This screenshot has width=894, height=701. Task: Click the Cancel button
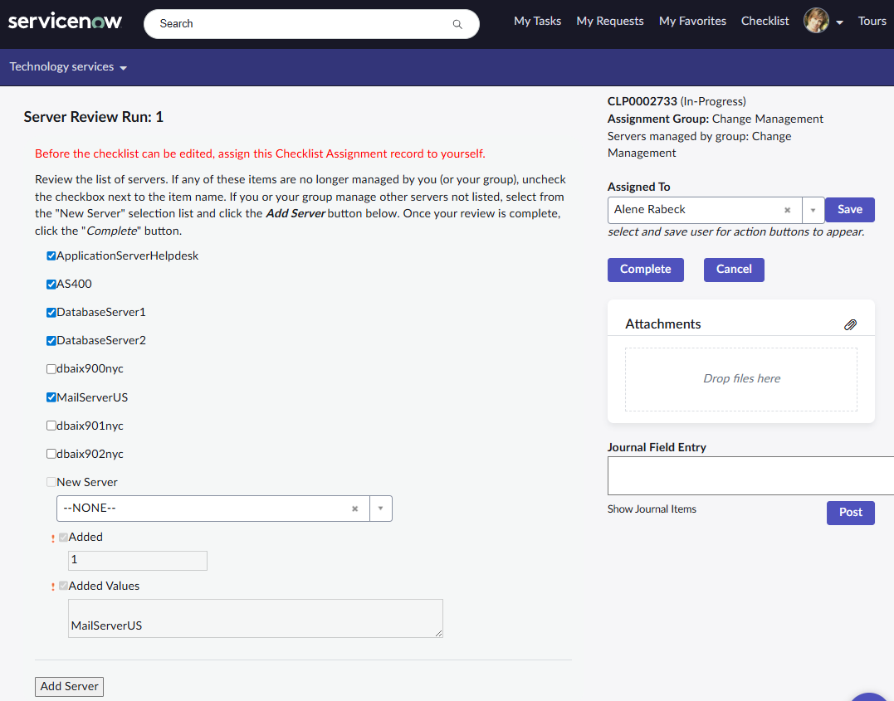tap(734, 270)
